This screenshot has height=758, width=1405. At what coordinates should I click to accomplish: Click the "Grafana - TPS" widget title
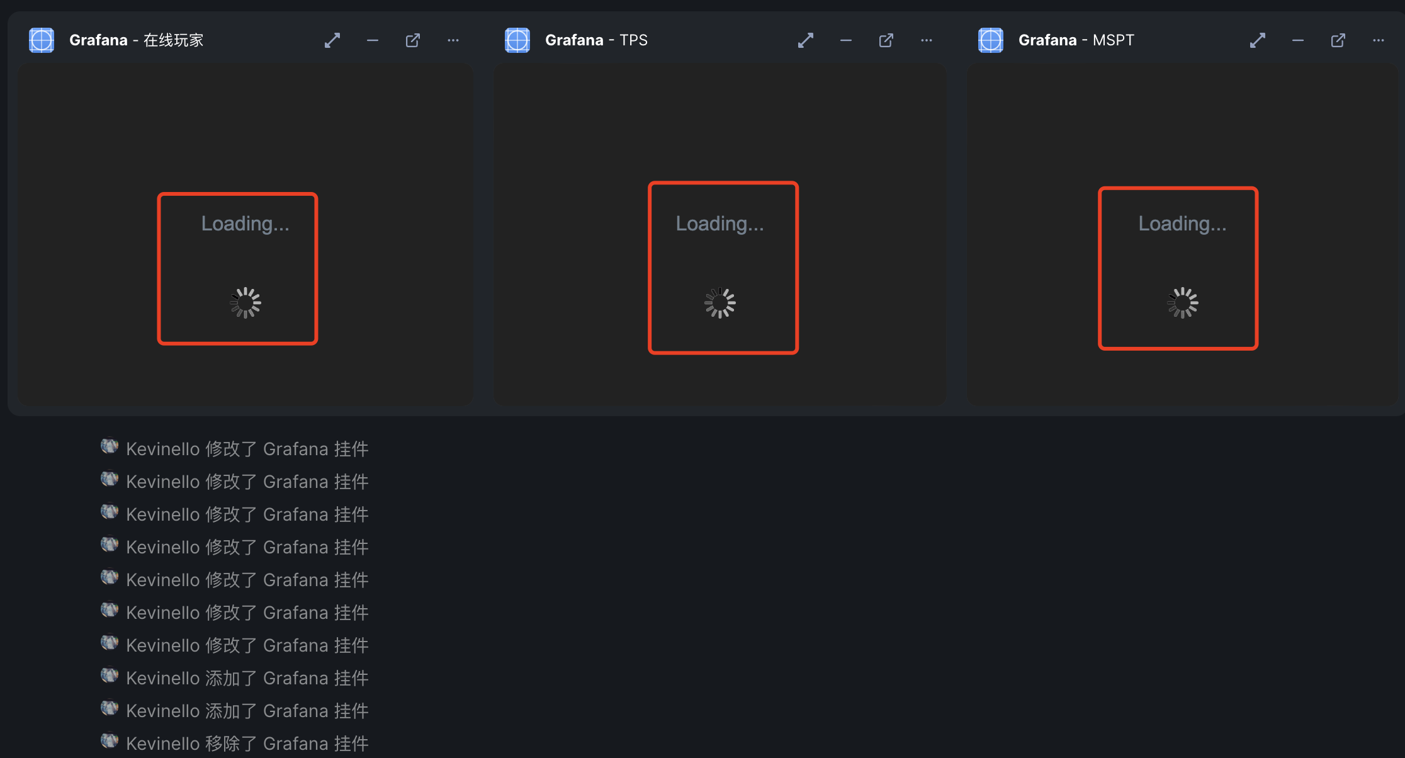596,40
